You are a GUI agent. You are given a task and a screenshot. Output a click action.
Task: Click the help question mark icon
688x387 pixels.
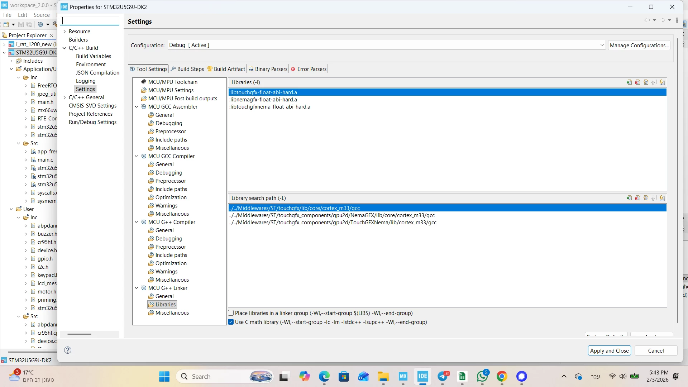[x=68, y=350]
